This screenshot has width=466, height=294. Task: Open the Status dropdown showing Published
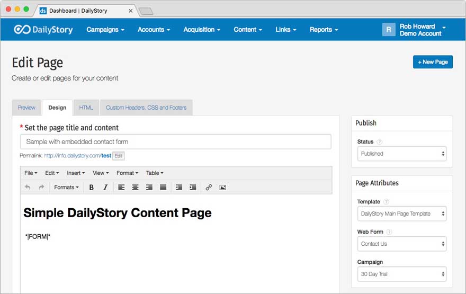click(x=402, y=154)
